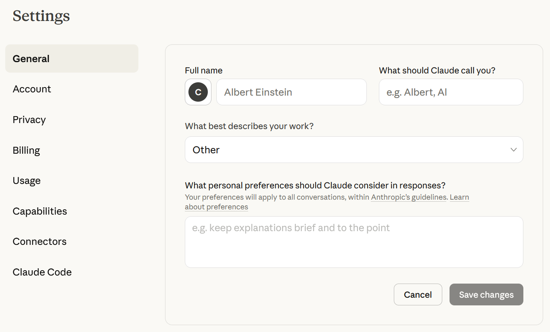Select the General settings tab
This screenshot has height=332, width=550.
click(72, 58)
